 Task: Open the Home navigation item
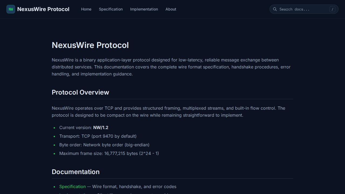[x=86, y=9]
